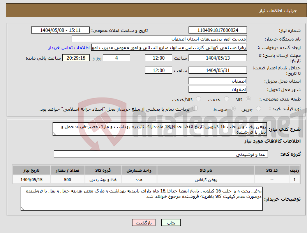Screen dimensions: 307x233
Task: Click the ساعت باقی مانده label
Action: coord(43,58)
